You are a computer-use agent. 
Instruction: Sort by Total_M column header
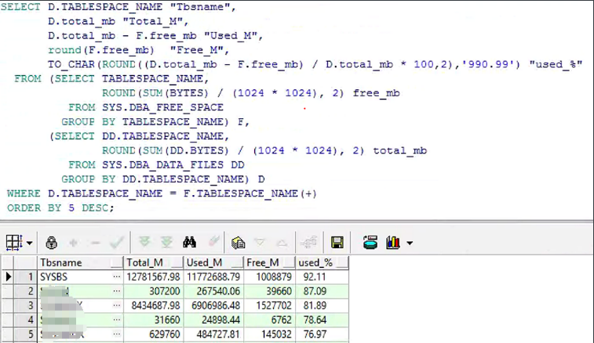(154, 262)
